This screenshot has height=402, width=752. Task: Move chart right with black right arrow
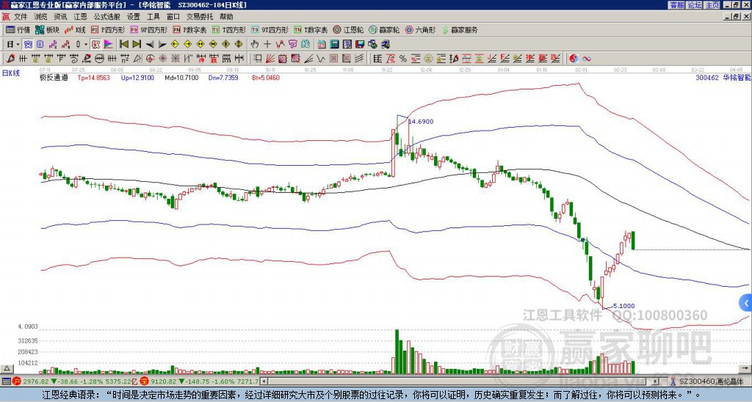tap(162, 45)
